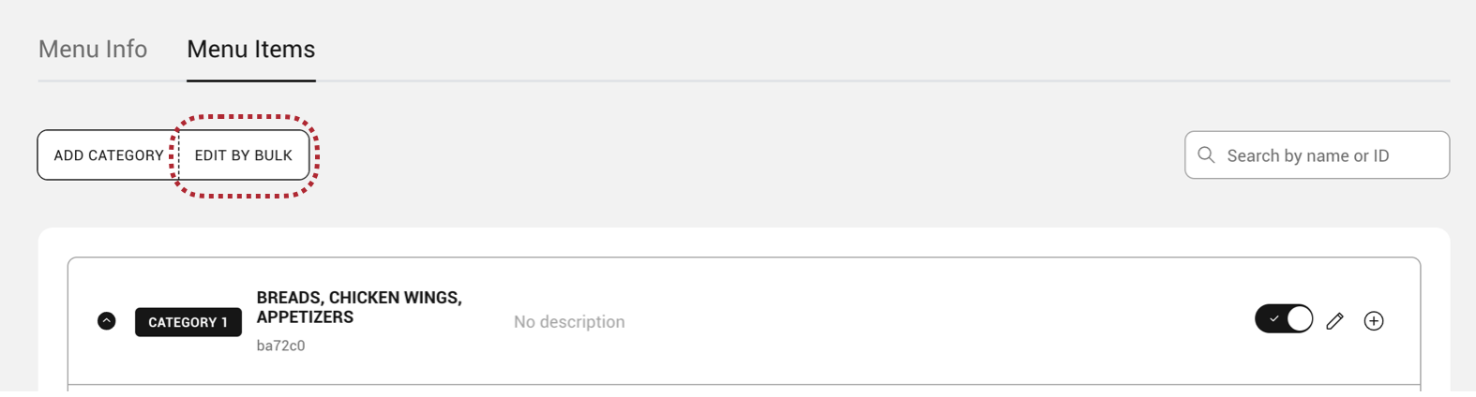Click the CATEGORY 1 badge
Screen dimensions: 1476x397
[x=188, y=322]
